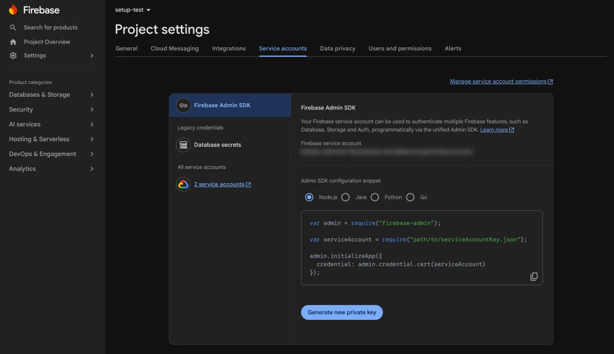Click the blurred Firebase service account email
The image size is (614, 354).
point(387,151)
